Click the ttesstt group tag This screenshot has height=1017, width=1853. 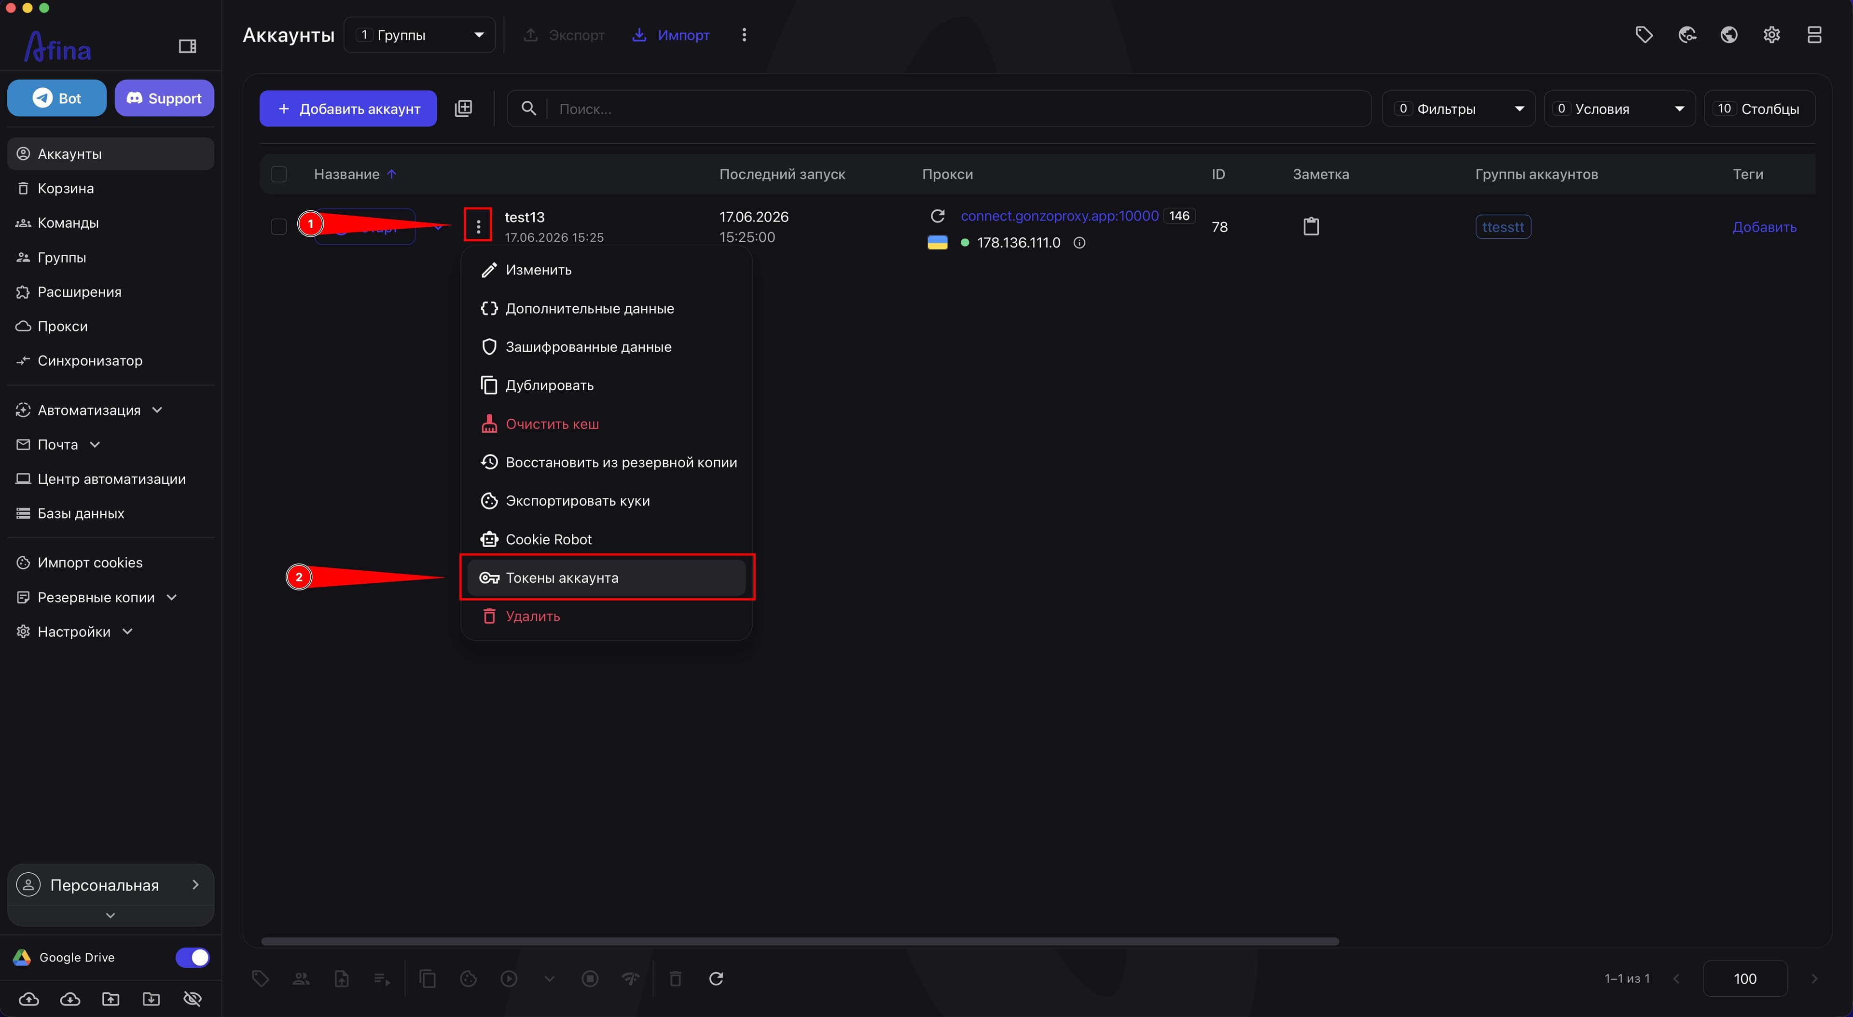(1503, 227)
